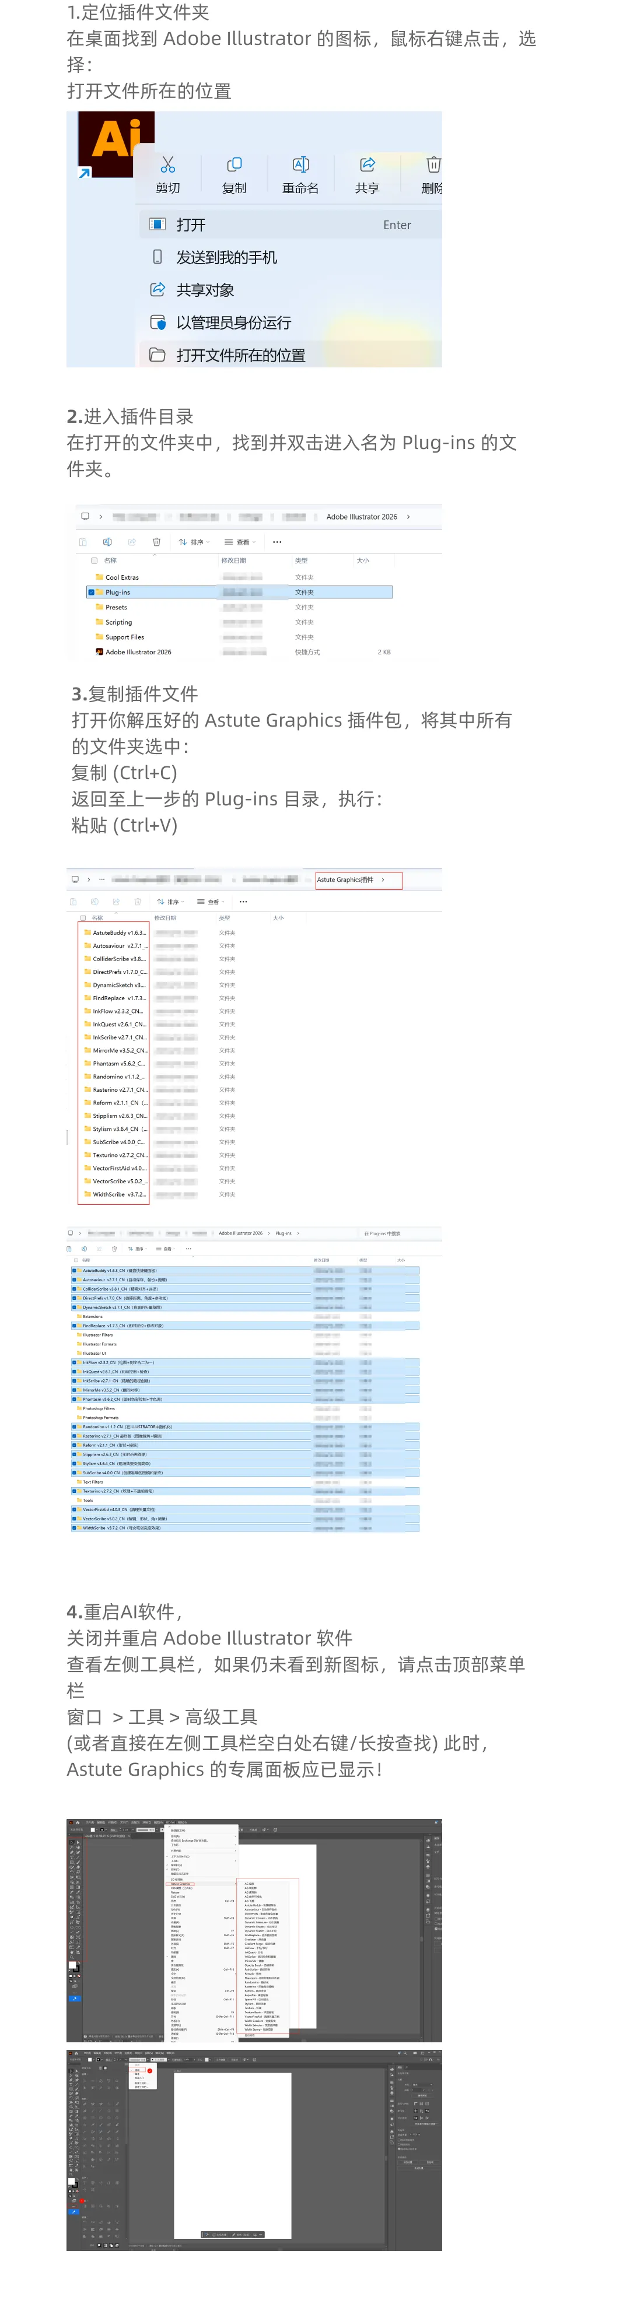This screenshot has width=630, height=2303.
Task: Click the Adobe Illustrator 2026 breadcrumb in the first Explorer window
Action: click(361, 517)
